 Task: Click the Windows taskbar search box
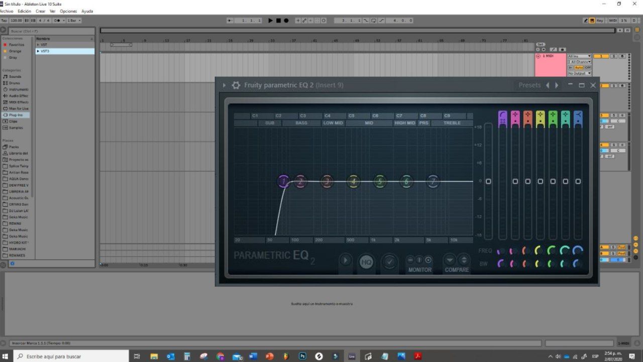70,356
